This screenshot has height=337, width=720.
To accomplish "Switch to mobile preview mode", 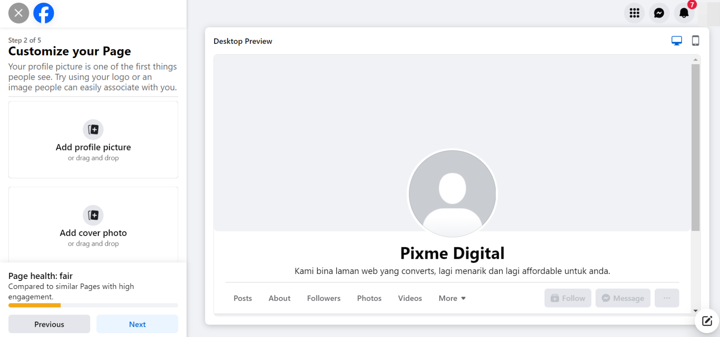I will point(695,41).
